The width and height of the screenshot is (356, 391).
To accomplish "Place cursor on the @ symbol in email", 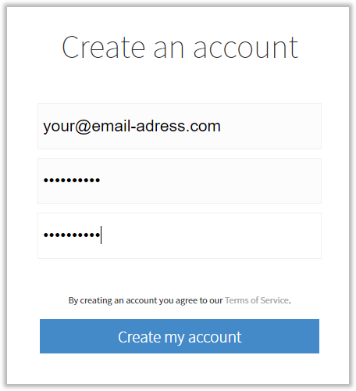I will click(x=84, y=127).
